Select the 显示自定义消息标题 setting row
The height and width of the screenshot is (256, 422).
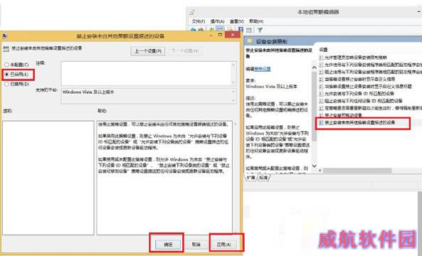pos(366,86)
